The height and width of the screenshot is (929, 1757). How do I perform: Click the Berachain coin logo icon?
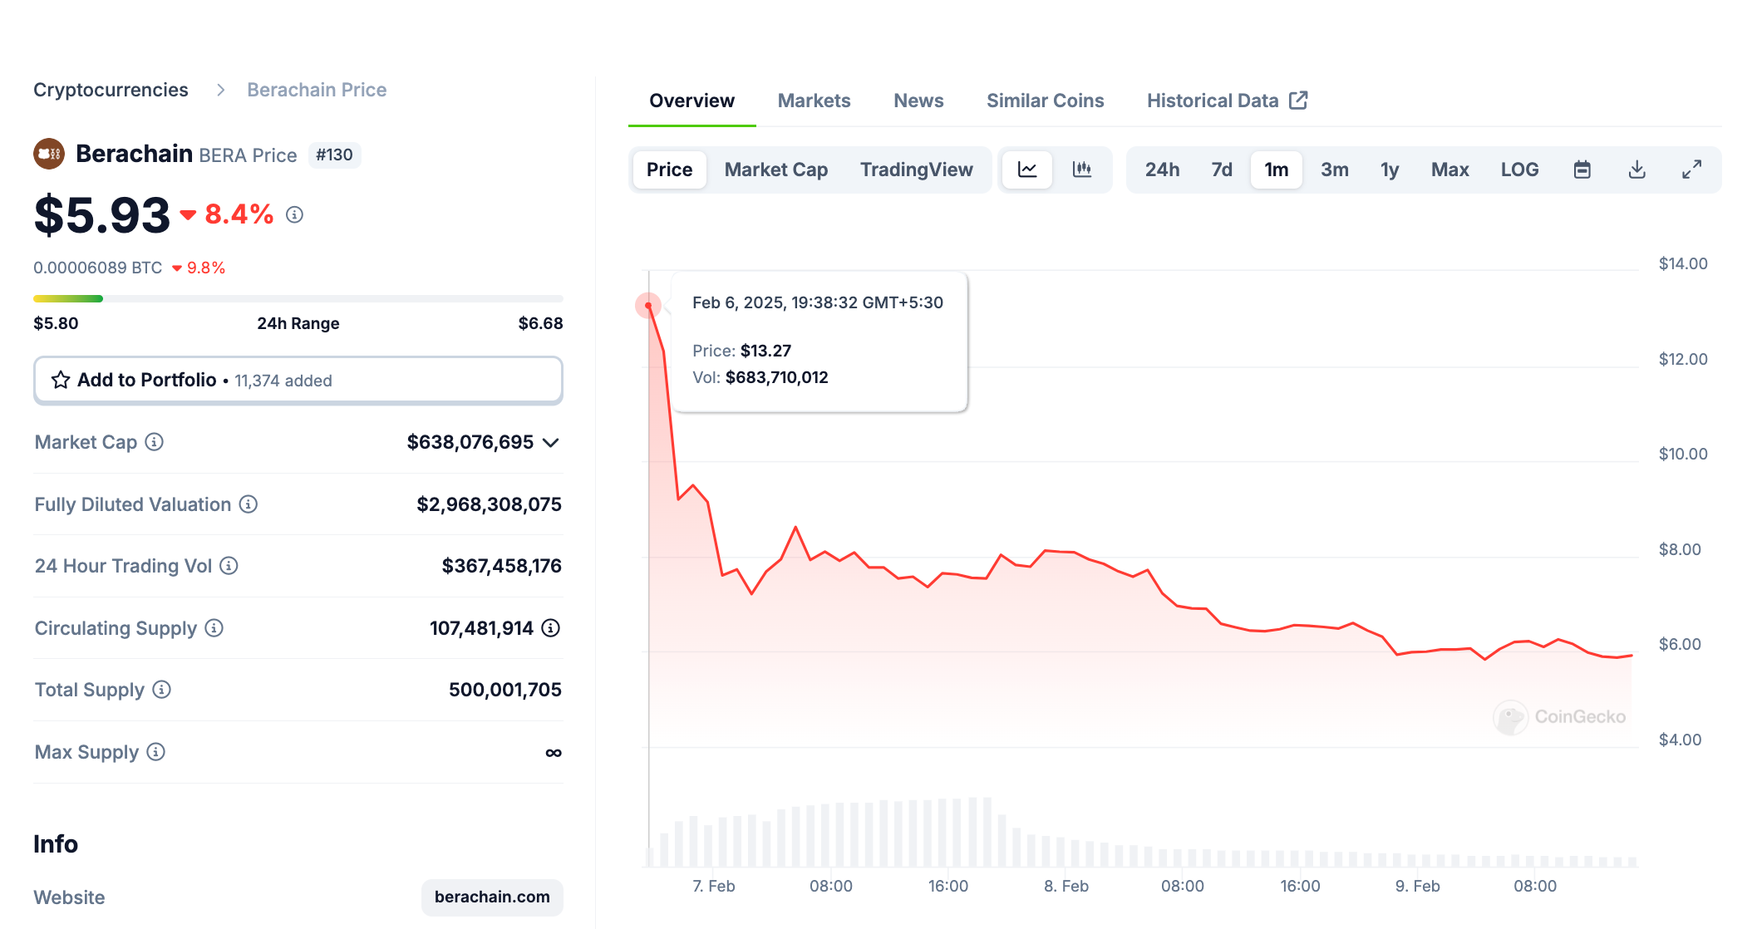pyautogui.click(x=49, y=154)
